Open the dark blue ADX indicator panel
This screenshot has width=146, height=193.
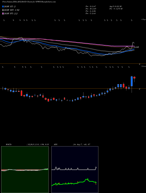click(x=75, y=170)
